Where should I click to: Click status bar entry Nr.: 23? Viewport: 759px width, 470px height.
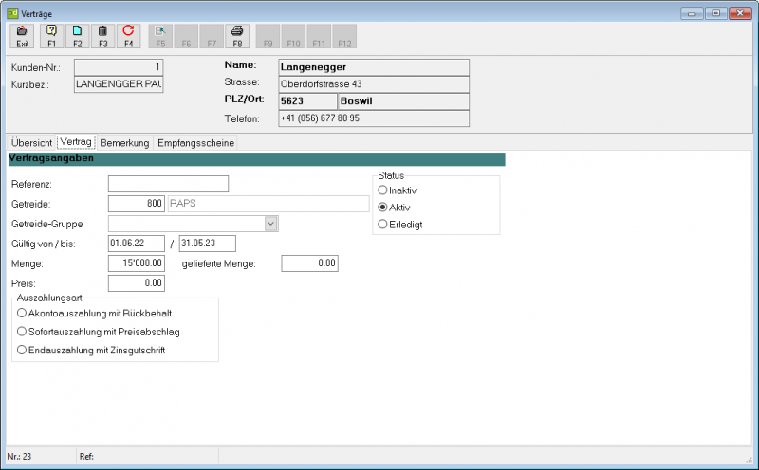[19, 456]
